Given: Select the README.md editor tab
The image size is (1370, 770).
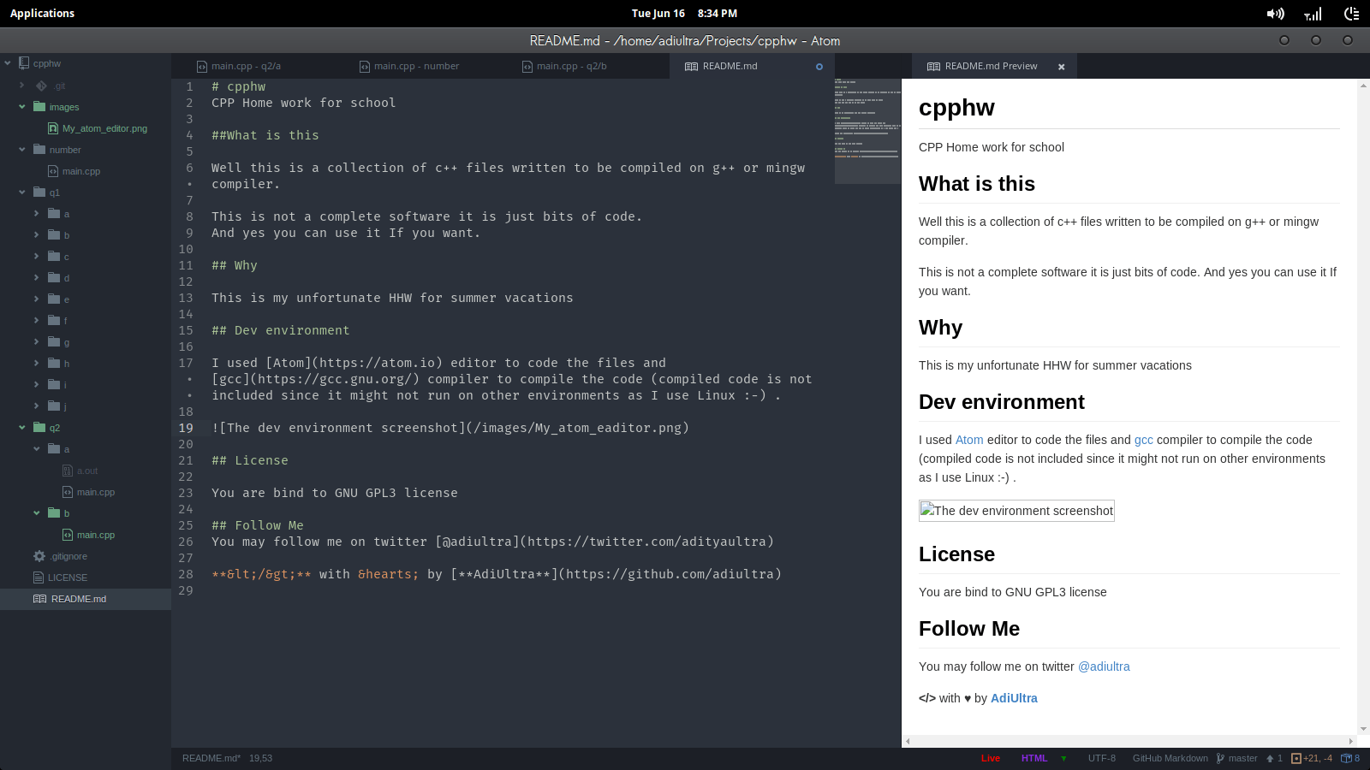Looking at the screenshot, I should pos(752,67).
